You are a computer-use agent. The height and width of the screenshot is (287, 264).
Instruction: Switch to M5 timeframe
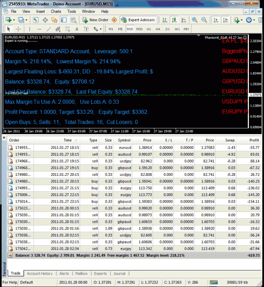[120, 29]
